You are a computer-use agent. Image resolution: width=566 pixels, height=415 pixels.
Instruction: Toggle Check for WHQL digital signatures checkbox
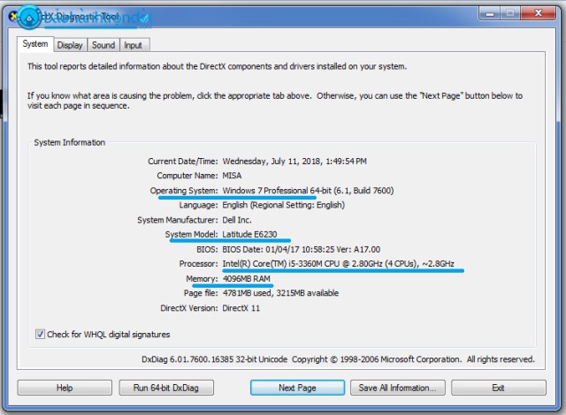pyautogui.click(x=40, y=334)
